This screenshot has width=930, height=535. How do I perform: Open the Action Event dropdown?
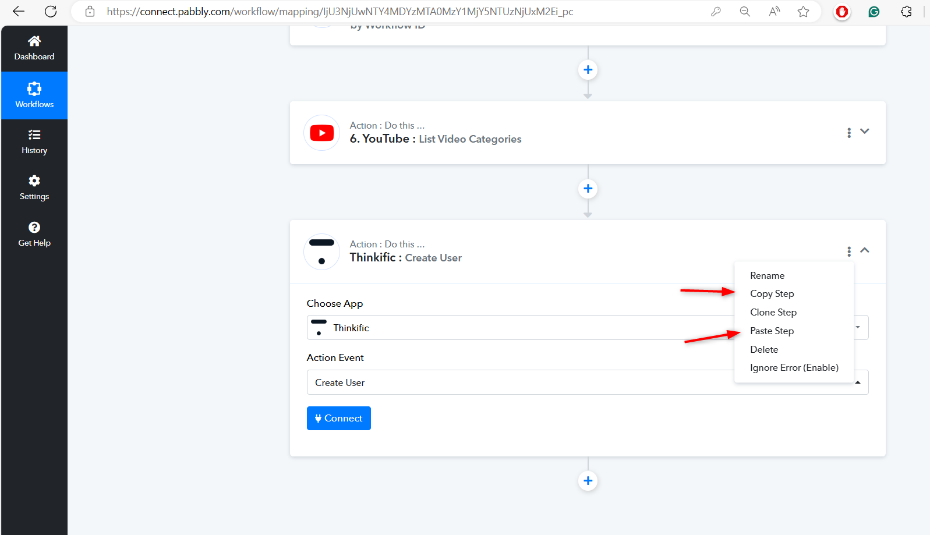point(518,382)
